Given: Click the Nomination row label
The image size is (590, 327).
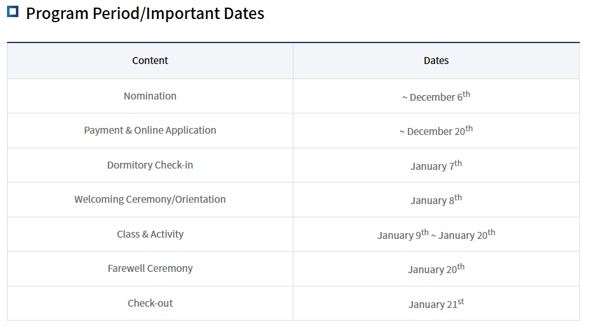Looking at the screenshot, I should click(150, 96).
